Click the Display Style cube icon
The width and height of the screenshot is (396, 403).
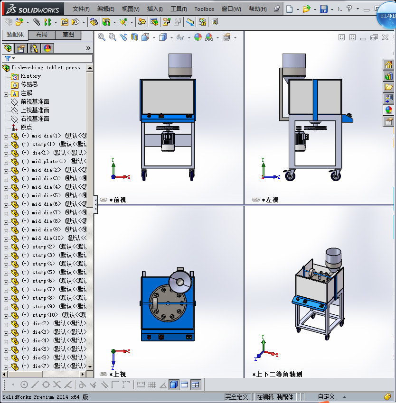[x=163, y=37]
